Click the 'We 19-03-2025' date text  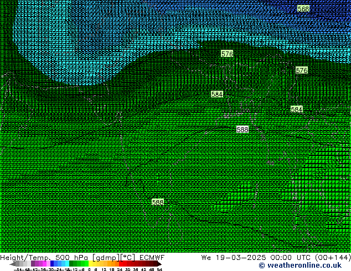click(x=234, y=257)
